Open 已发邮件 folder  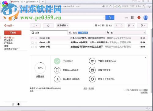8,43
